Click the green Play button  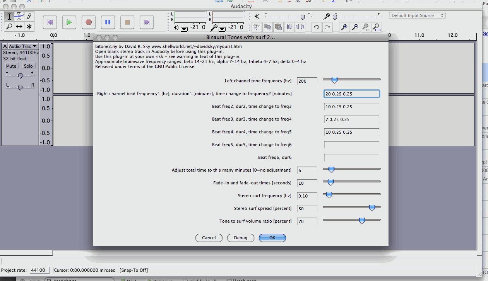[x=69, y=22]
